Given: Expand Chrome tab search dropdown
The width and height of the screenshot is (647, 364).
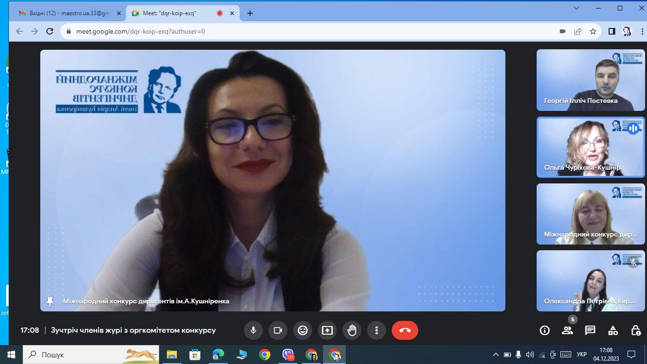Looking at the screenshot, I should point(576,8).
